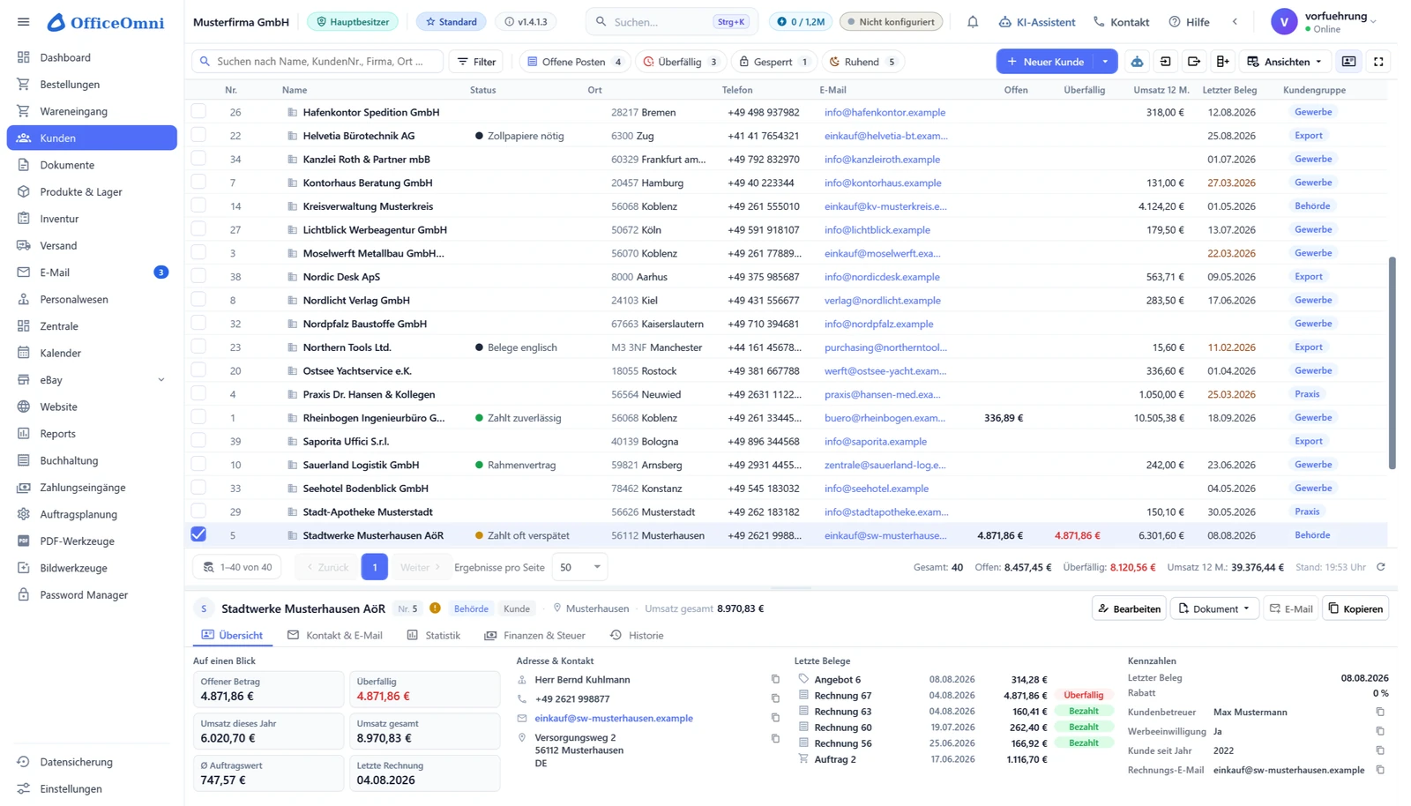Open the AI robot assistant icon in the customer toolbar
1411x806 pixels.
pos(1137,62)
